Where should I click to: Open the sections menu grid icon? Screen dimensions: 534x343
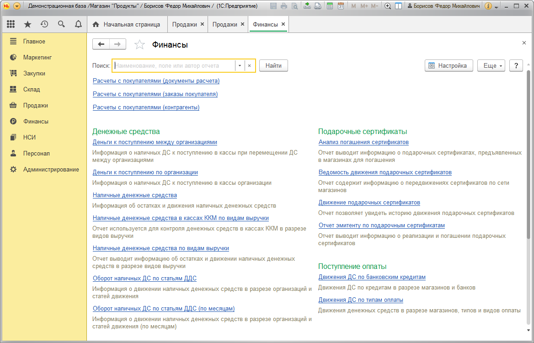(11, 24)
